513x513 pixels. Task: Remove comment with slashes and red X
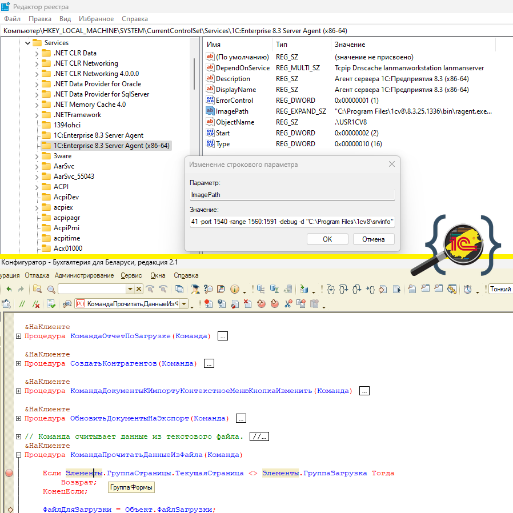pyautogui.click(x=36, y=304)
